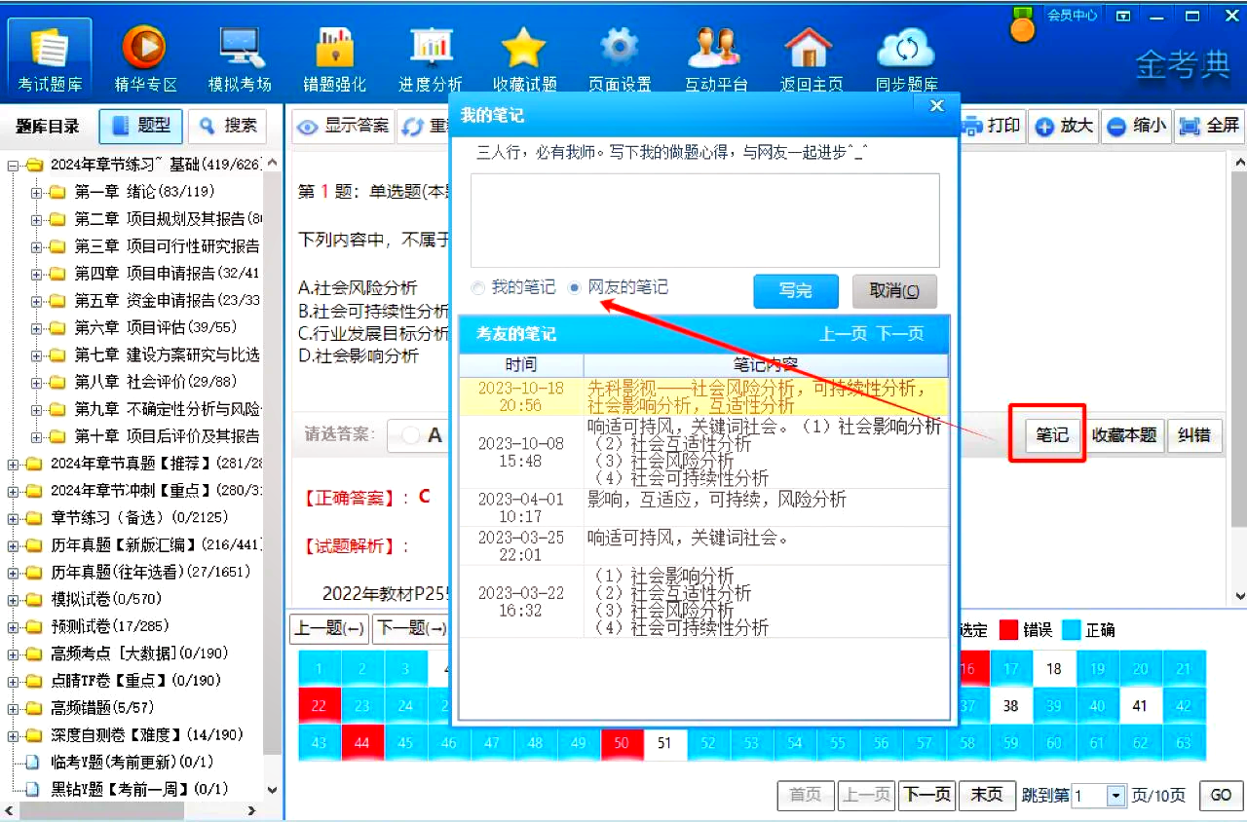Jump to red question 50
Screen dimensions: 1247x822
tap(623, 743)
